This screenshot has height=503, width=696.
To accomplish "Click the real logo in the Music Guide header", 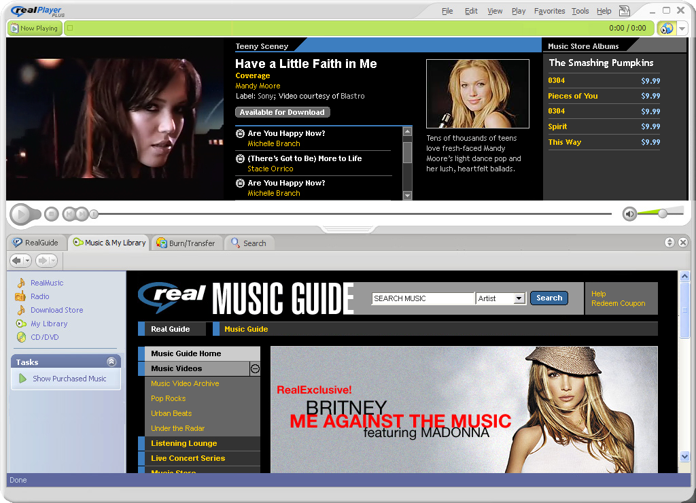I will 172,296.
